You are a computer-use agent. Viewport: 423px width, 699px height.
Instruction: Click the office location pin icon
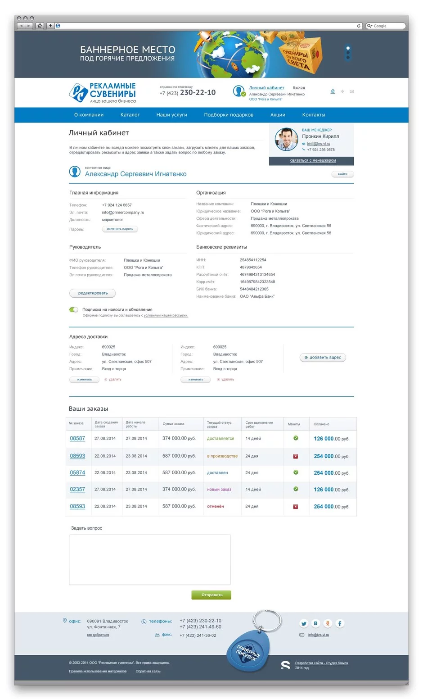[65, 621]
